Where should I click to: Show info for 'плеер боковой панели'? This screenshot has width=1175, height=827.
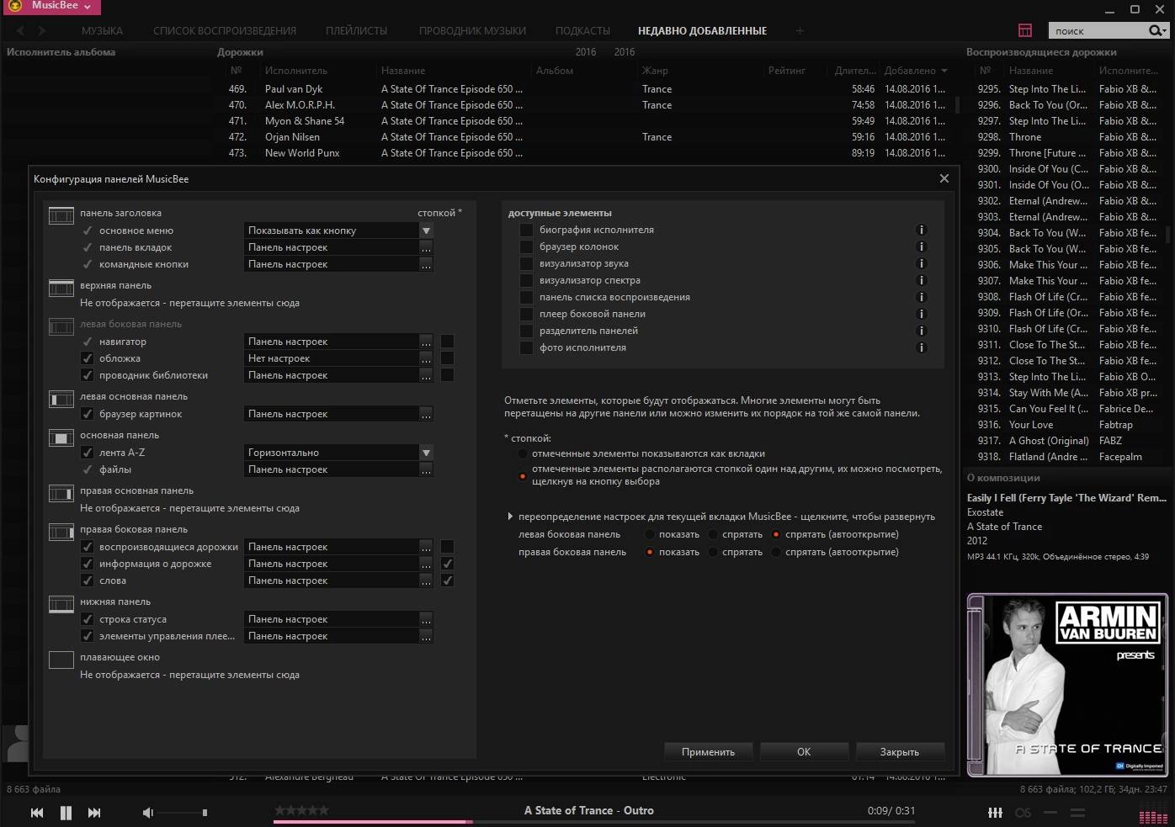coord(921,314)
